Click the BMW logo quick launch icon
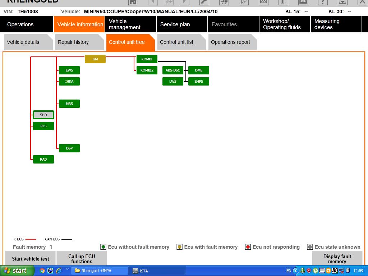Screen dimensions: 368x276 click(x=50, y=271)
